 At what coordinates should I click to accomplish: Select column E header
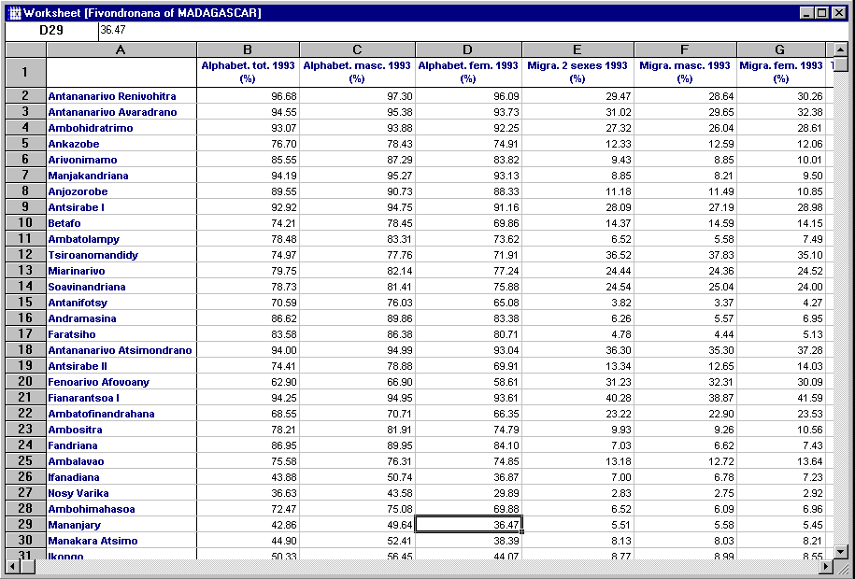click(577, 49)
